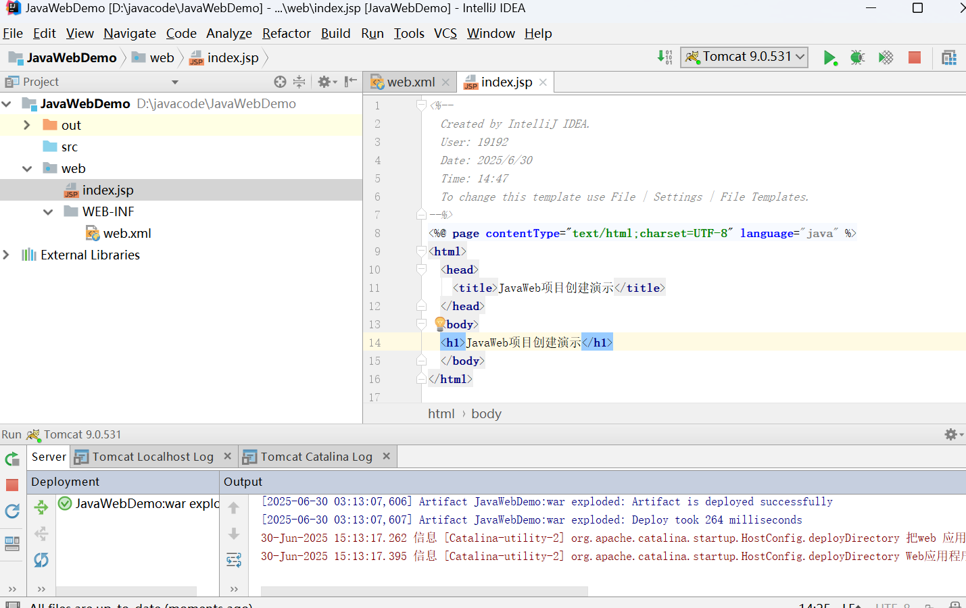
Task: Click Update application blue refresh icon
Action: tap(12, 511)
